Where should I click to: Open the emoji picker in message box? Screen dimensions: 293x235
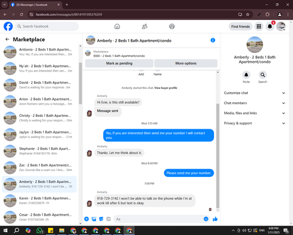pos(206,219)
